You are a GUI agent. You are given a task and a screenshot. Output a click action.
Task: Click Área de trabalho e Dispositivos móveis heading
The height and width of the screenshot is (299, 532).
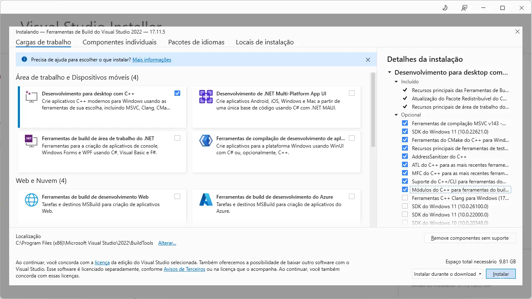(77, 78)
